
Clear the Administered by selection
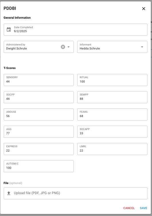(63, 47)
